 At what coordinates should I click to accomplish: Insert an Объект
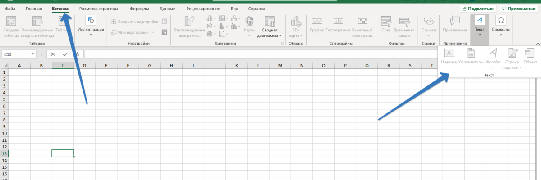coord(530,57)
